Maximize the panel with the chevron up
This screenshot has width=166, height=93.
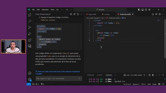click(x=160, y=75)
